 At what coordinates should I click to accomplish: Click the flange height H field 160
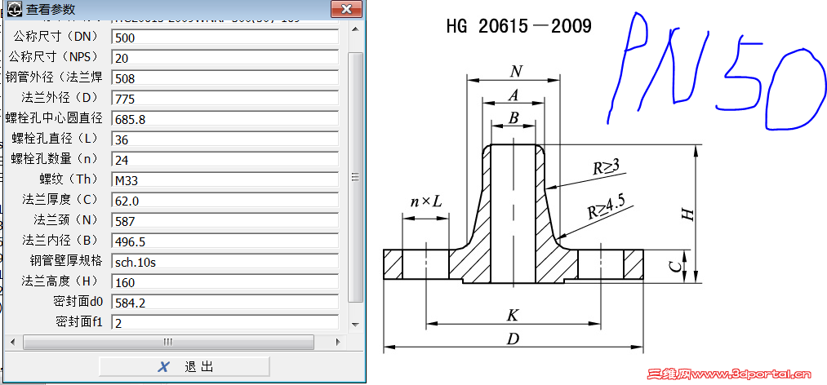225,282
